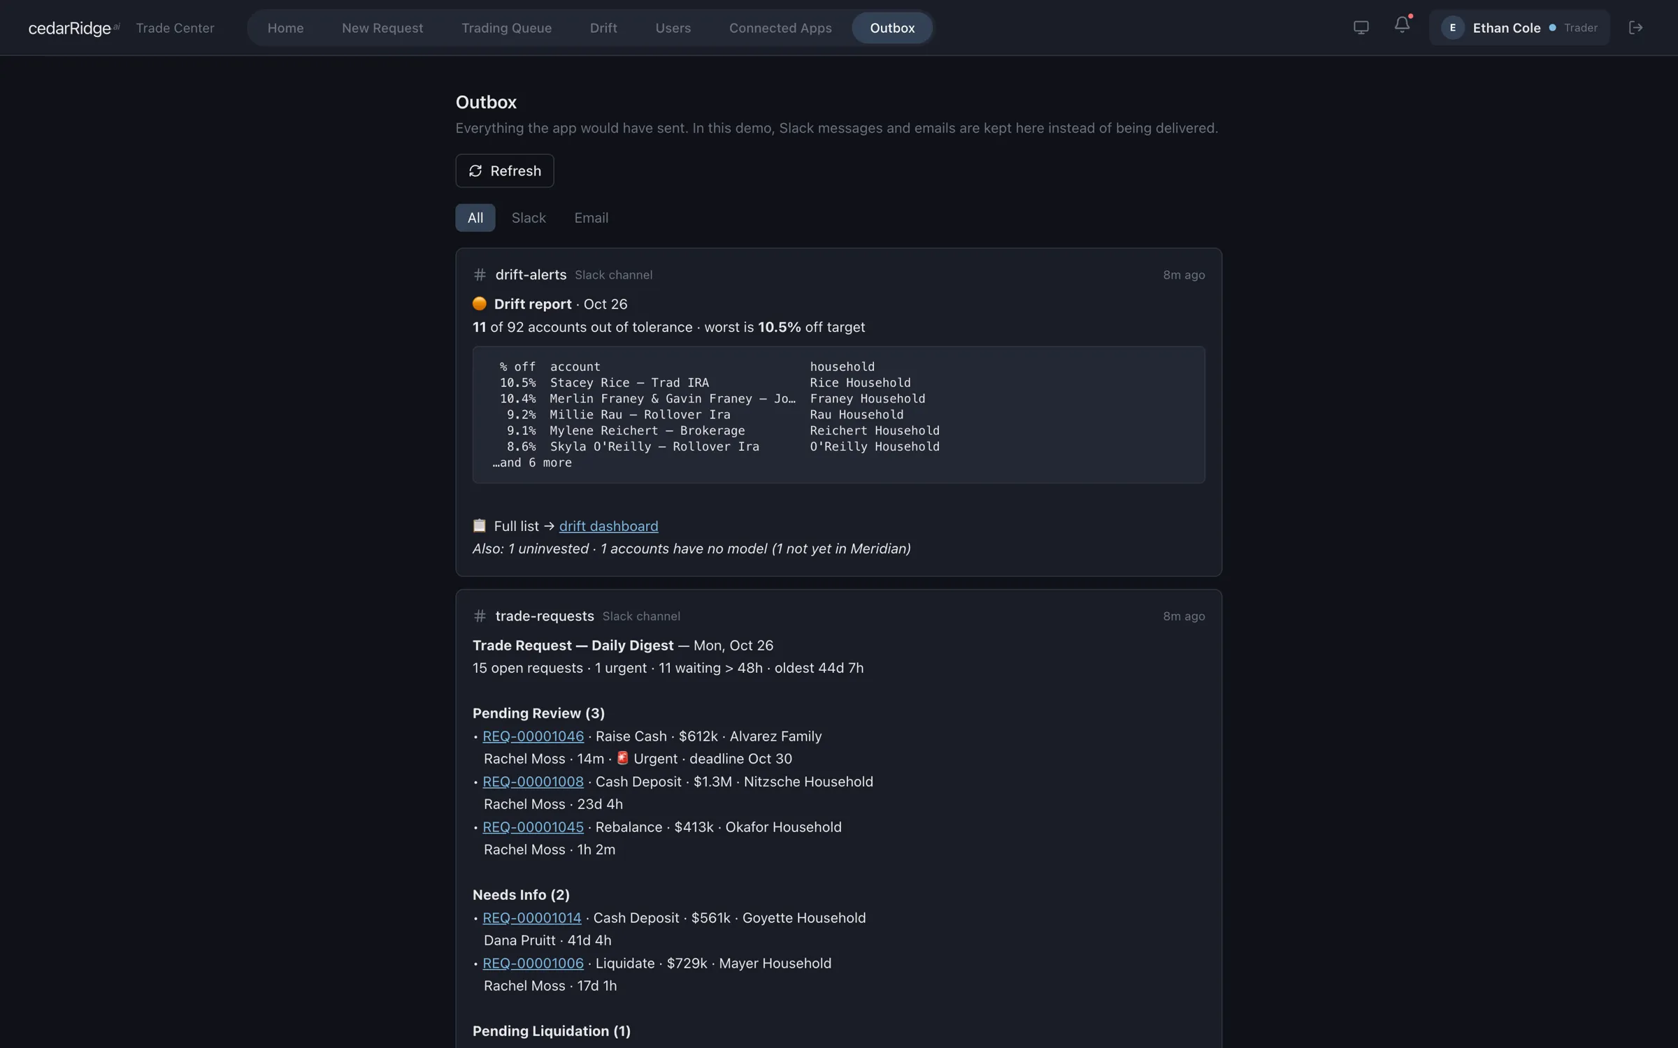Click the '…and 6 more' text
This screenshot has width=1678, height=1048.
tap(532, 463)
